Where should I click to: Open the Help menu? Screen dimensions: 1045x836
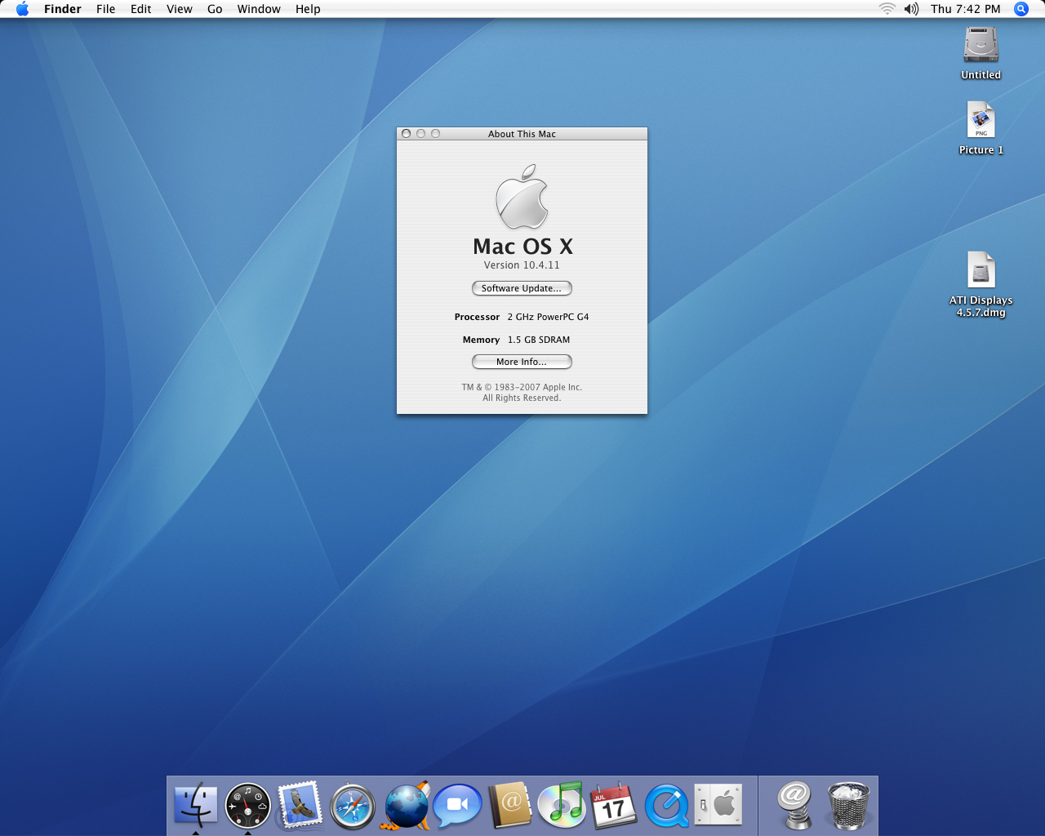308,9
